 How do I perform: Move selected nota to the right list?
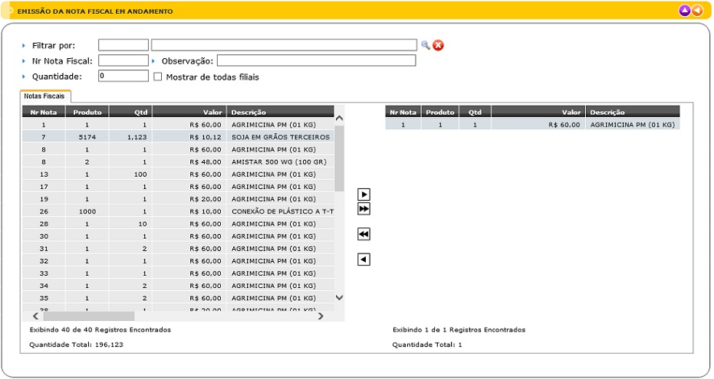(364, 194)
